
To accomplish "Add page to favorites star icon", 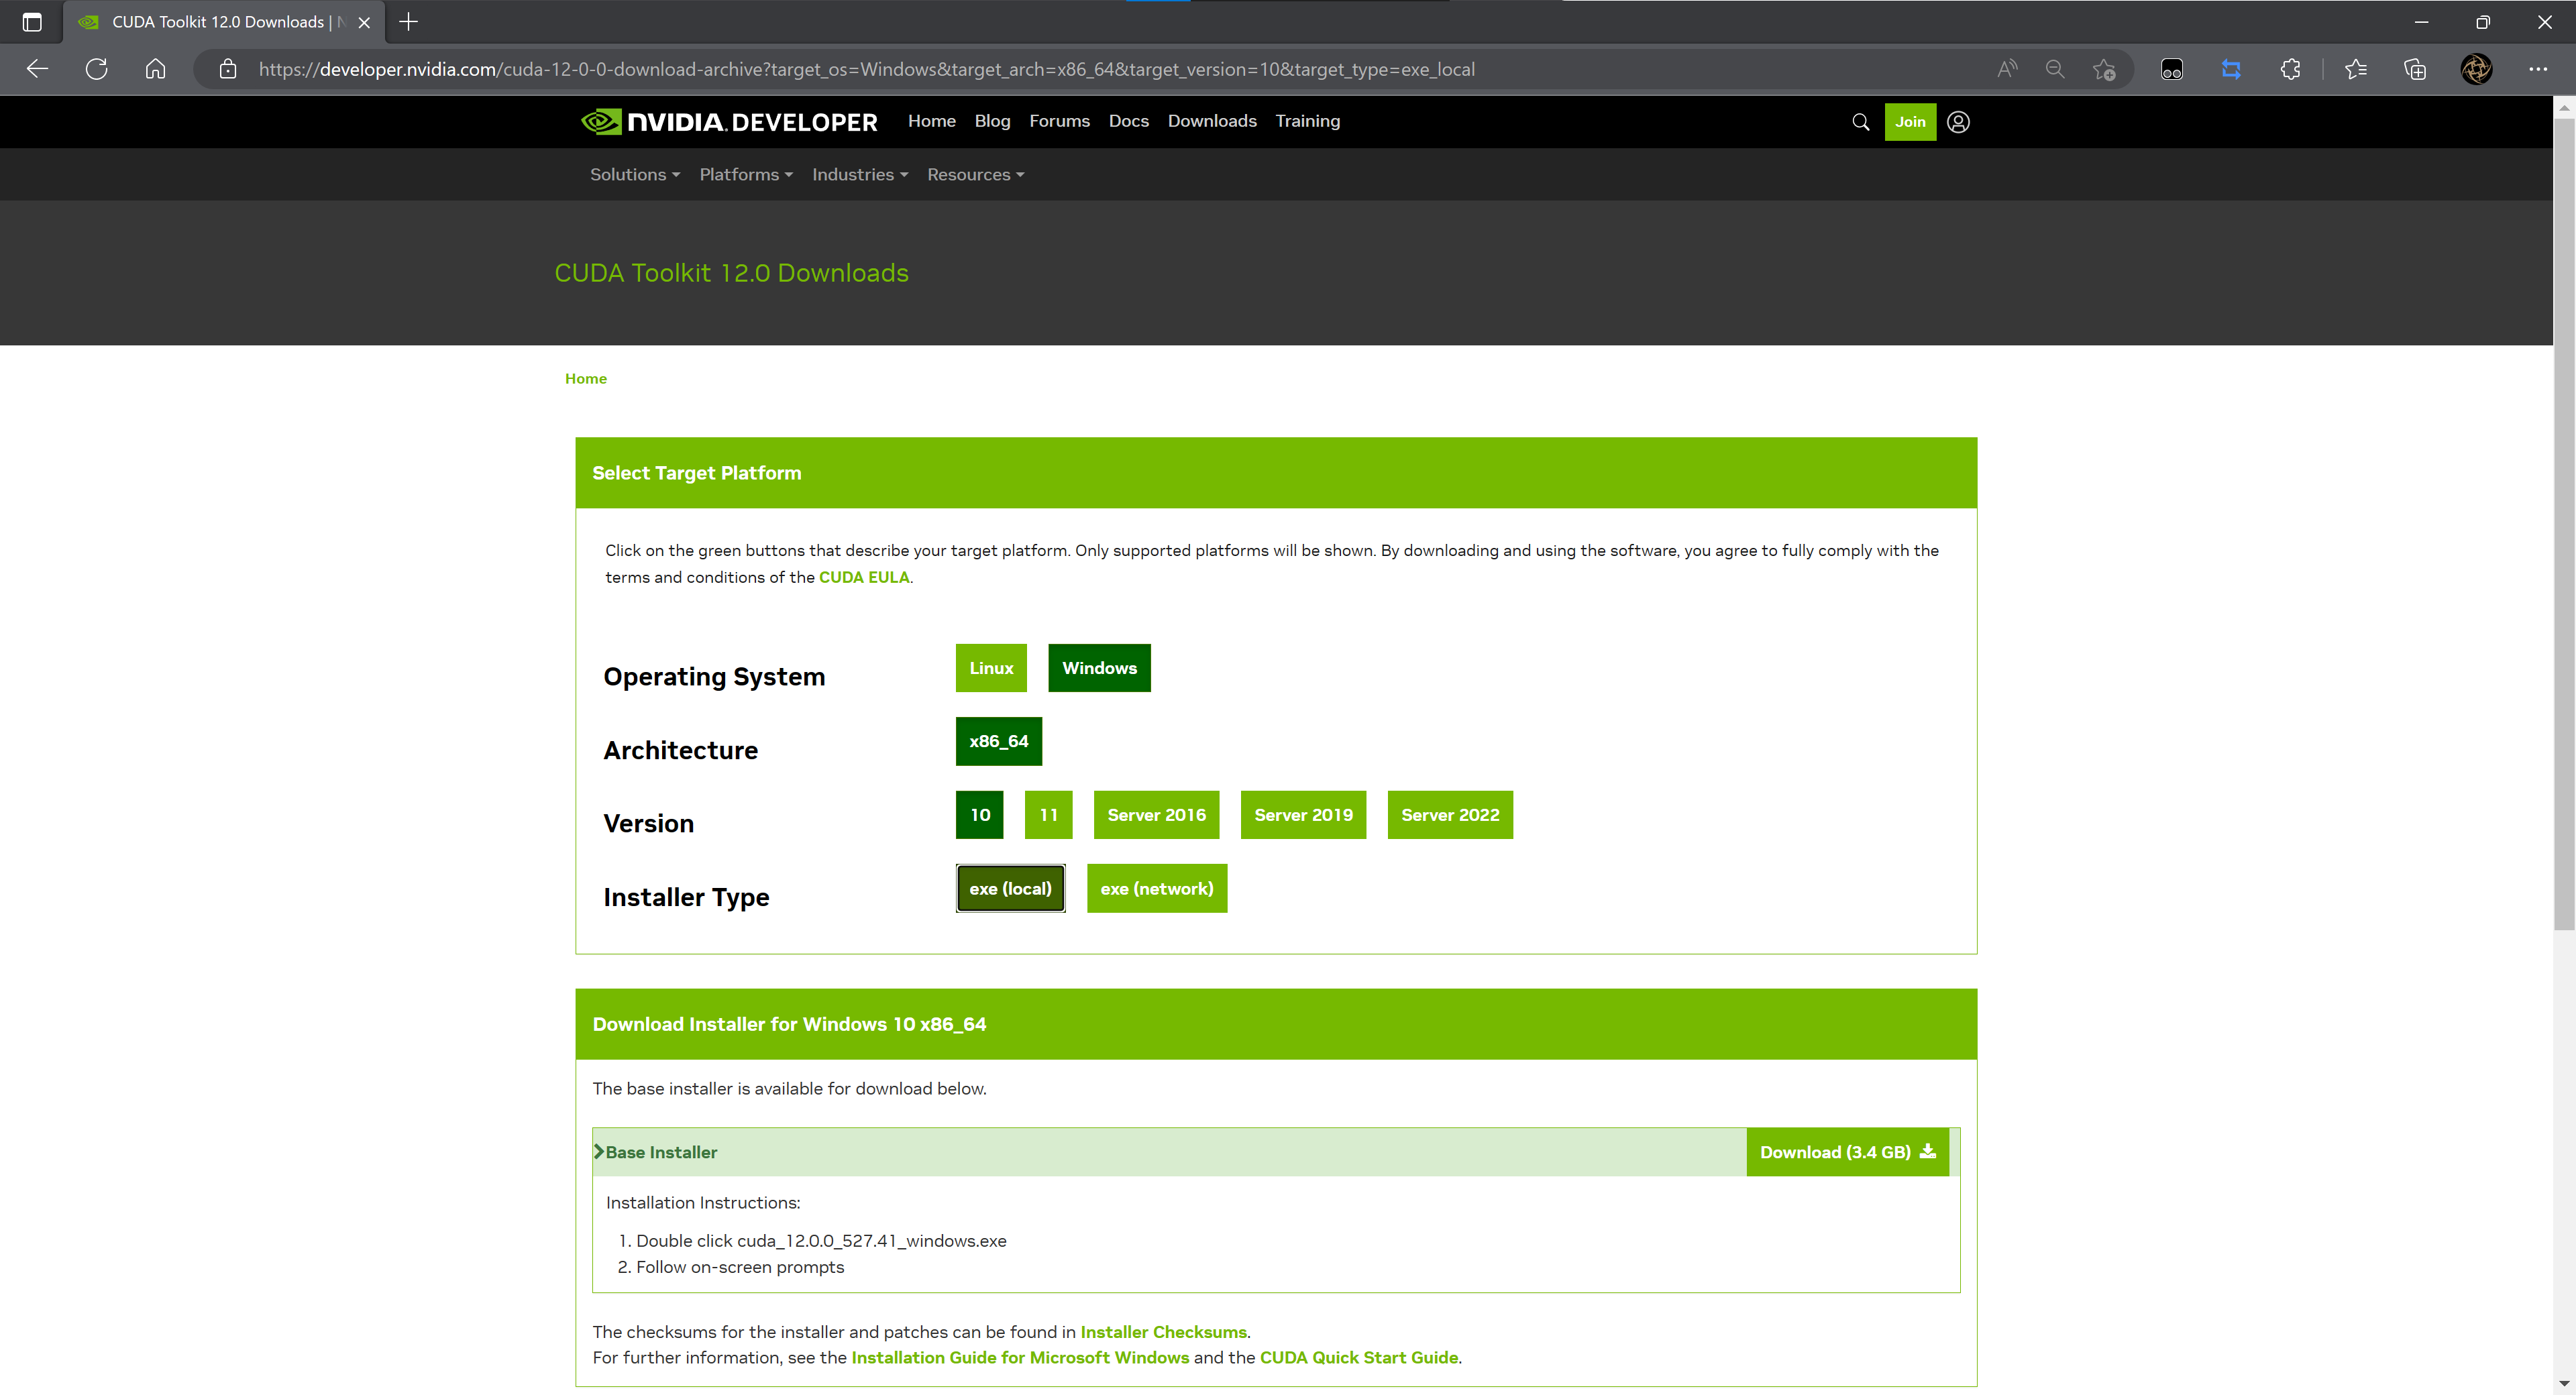I will [x=2104, y=69].
